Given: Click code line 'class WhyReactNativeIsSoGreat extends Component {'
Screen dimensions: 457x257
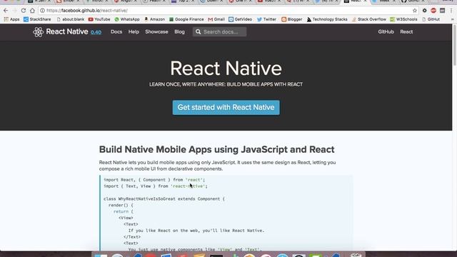Looking at the screenshot, I should (x=164, y=198).
